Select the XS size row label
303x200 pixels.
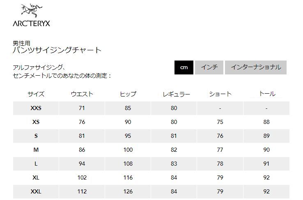(x=36, y=122)
